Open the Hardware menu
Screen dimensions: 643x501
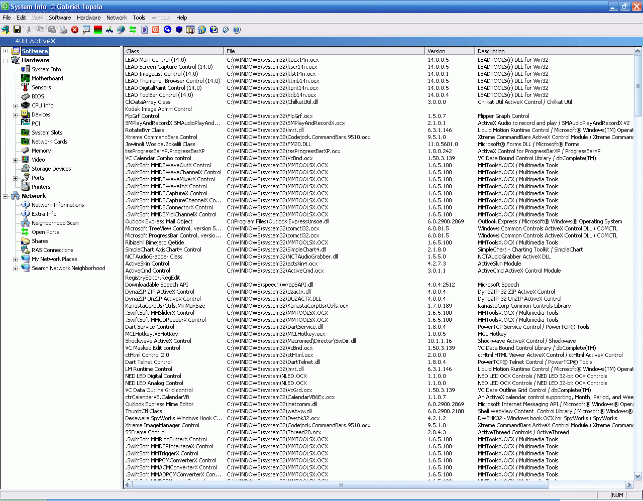click(89, 18)
